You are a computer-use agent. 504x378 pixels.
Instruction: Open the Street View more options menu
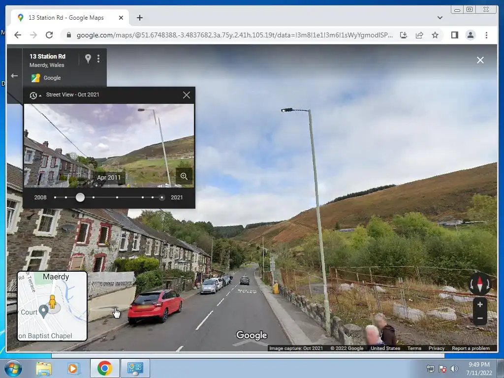click(98, 59)
